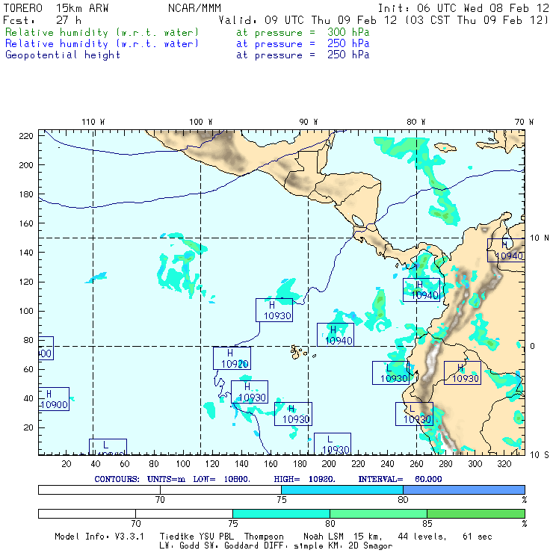The image size is (553, 553).
Task: Click the H 10920 pressure label
Action: (232, 358)
